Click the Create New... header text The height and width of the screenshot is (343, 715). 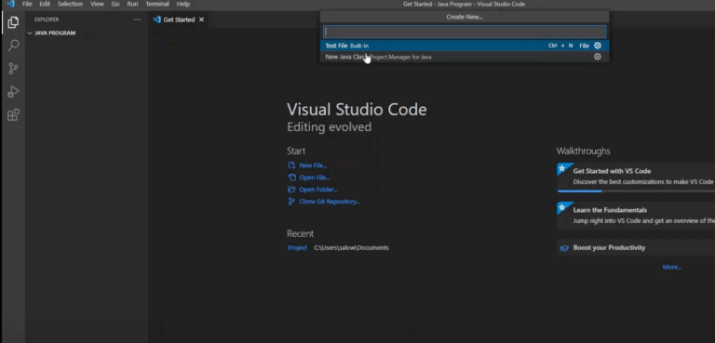coord(465,17)
